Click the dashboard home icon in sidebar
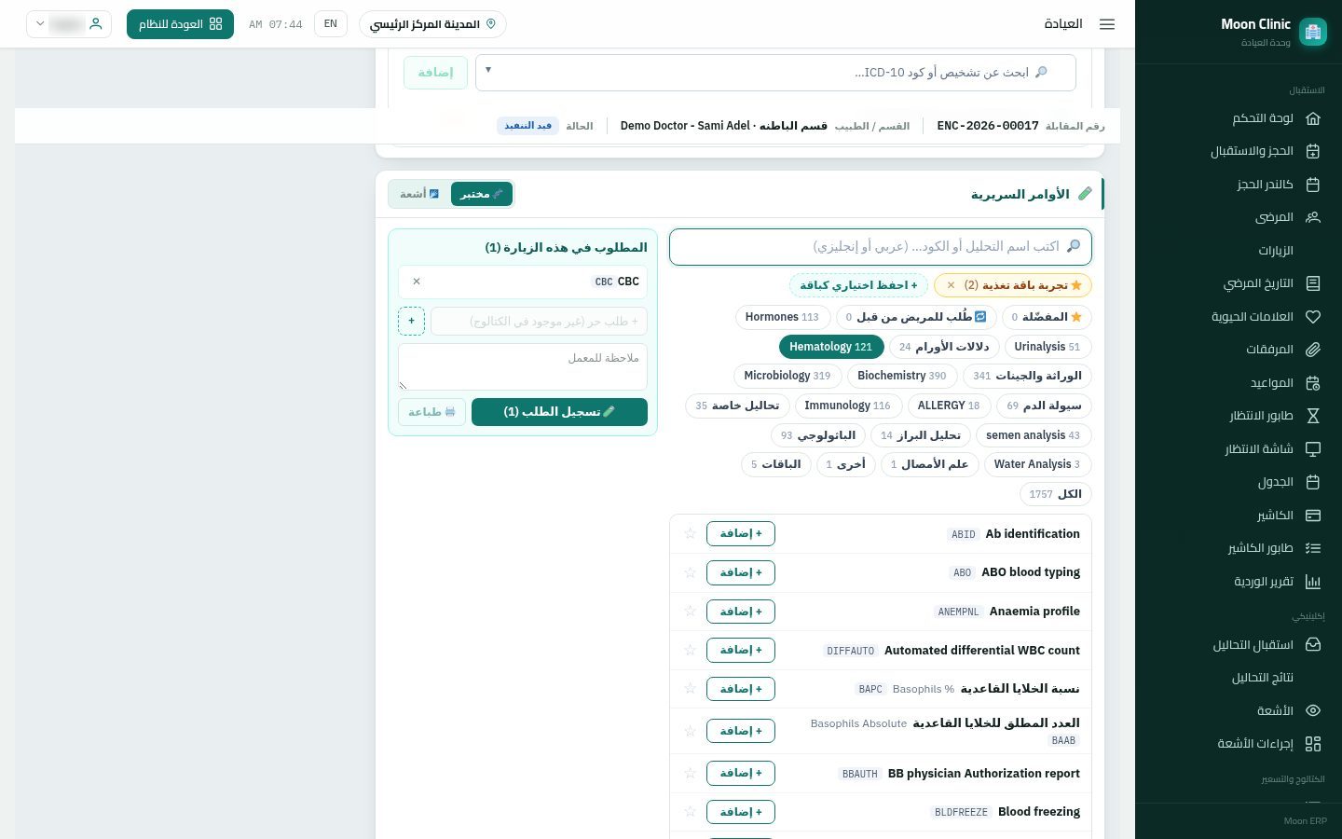Viewport: 1342px width, 839px height. (1313, 118)
